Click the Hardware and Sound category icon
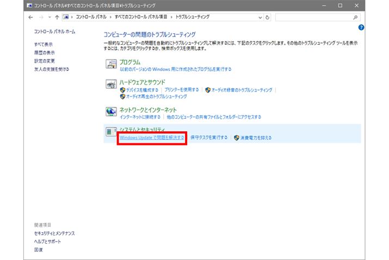Viewport: 389px width, 260px height. click(110, 86)
